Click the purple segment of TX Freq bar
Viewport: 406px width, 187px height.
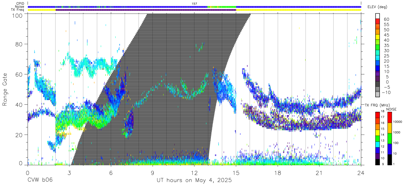(146, 10)
